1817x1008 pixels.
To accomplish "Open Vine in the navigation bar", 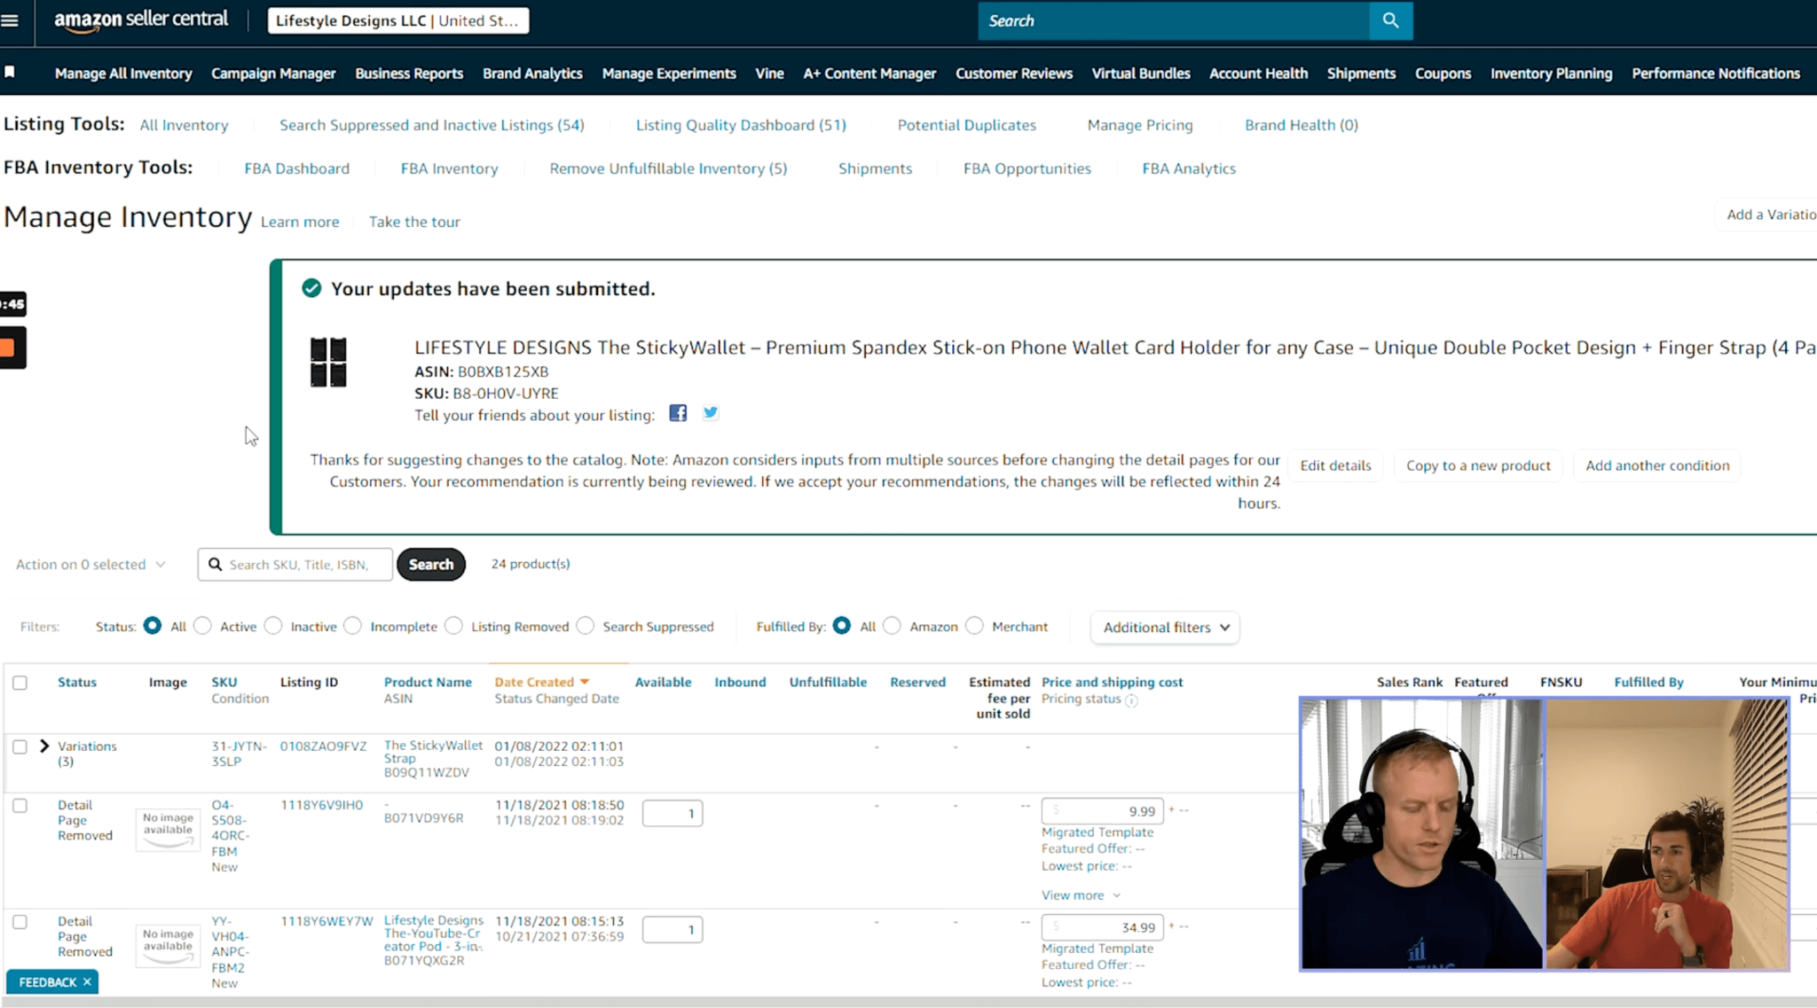I will click(x=769, y=73).
